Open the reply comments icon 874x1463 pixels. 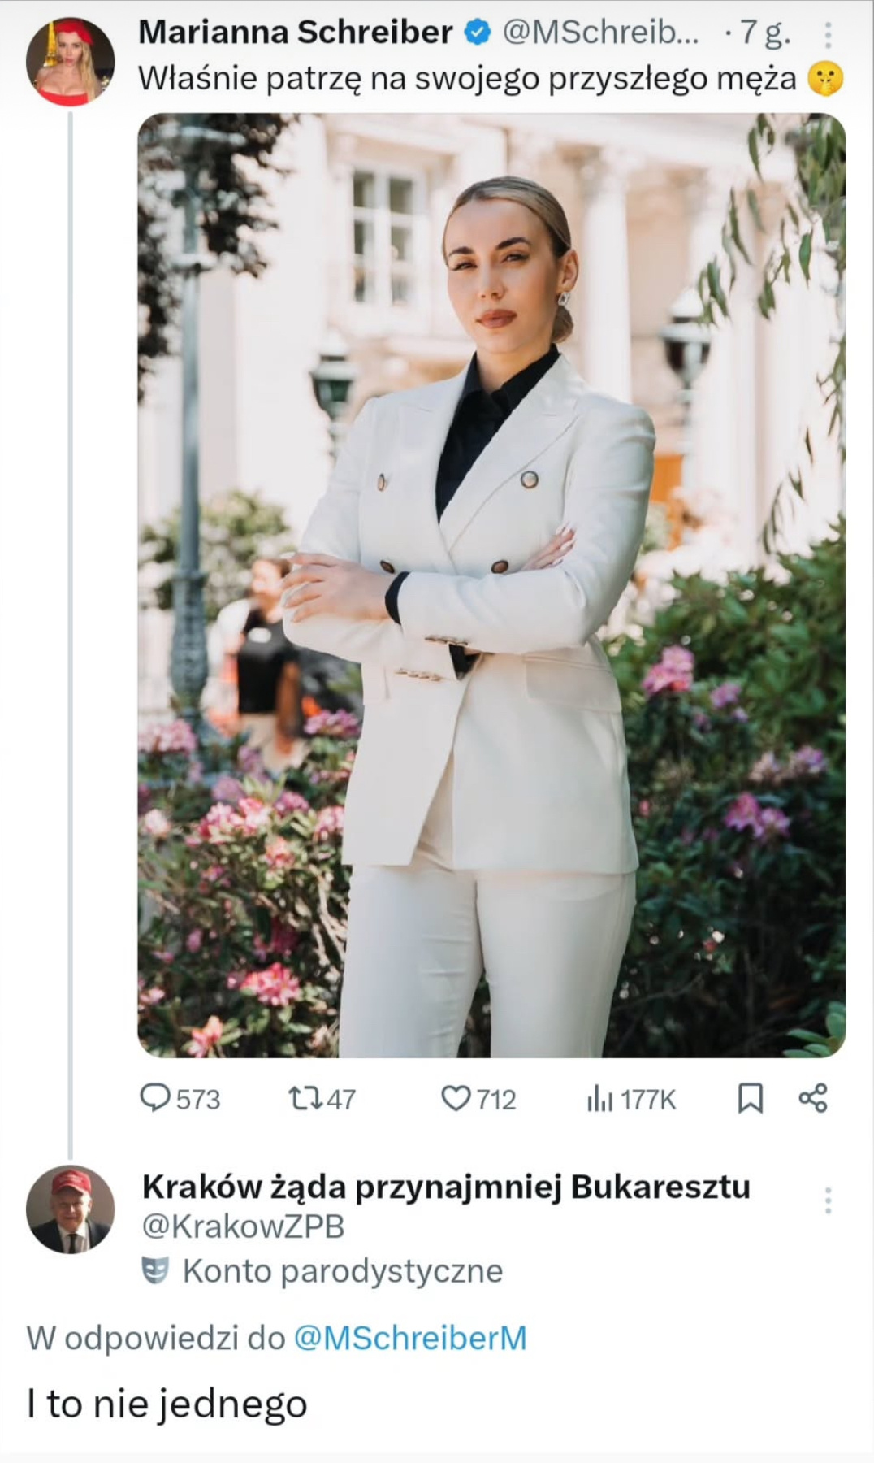pyautogui.click(x=154, y=1099)
